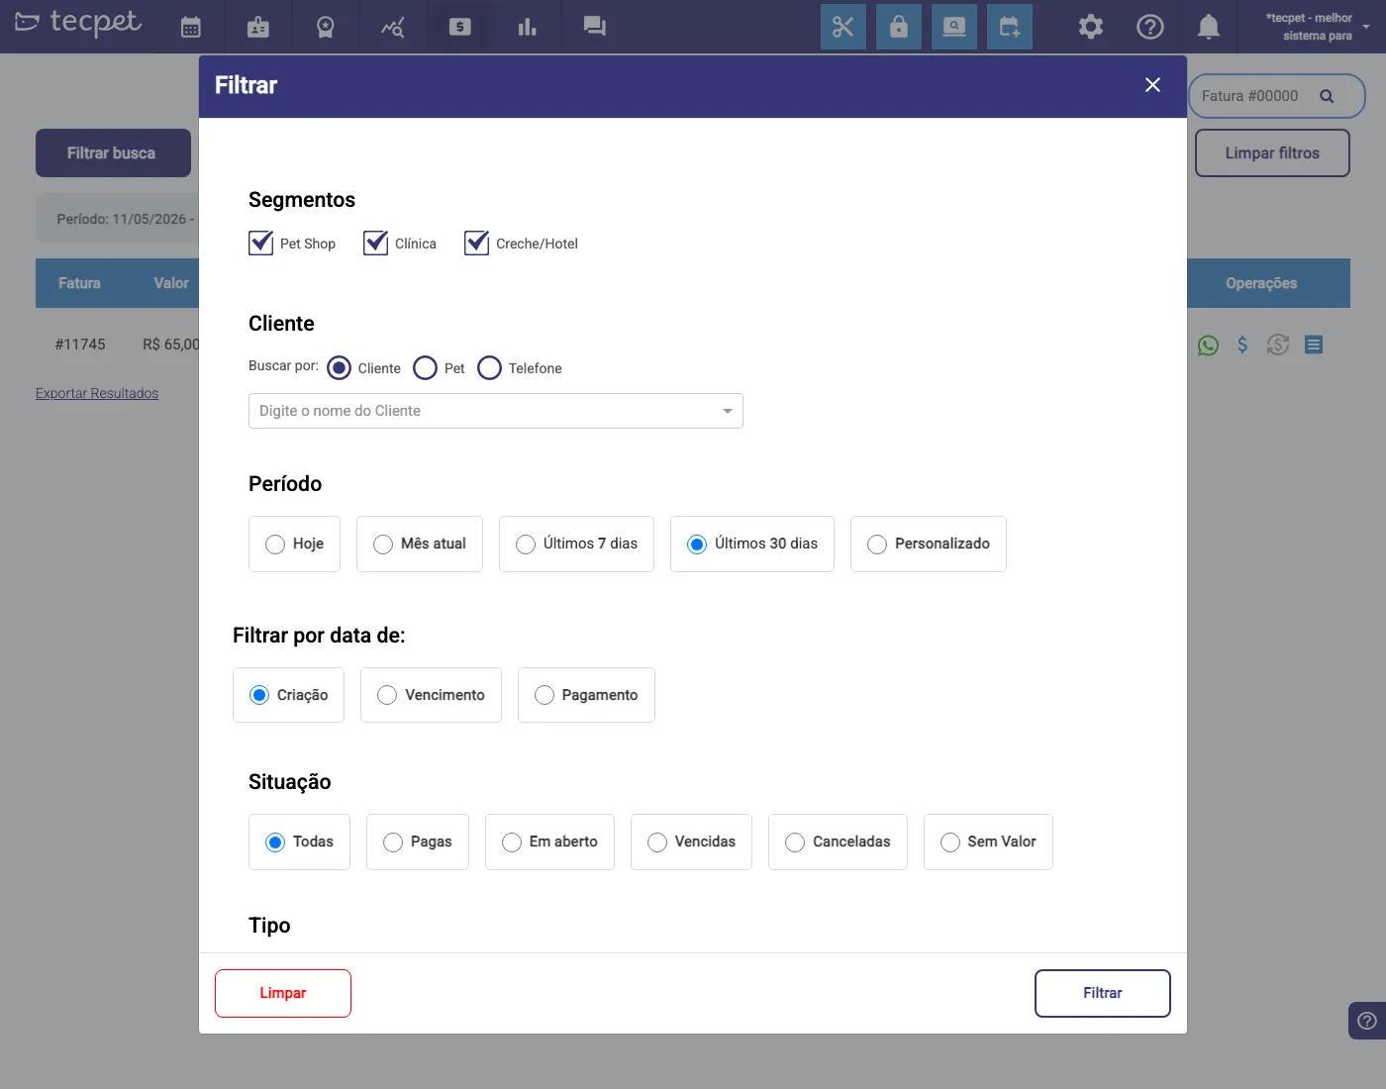
Task: Select Em aberto situation option
Action: pyautogui.click(x=549, y=841)
